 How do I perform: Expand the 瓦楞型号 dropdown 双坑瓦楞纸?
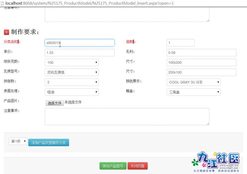tap(72, 72)
